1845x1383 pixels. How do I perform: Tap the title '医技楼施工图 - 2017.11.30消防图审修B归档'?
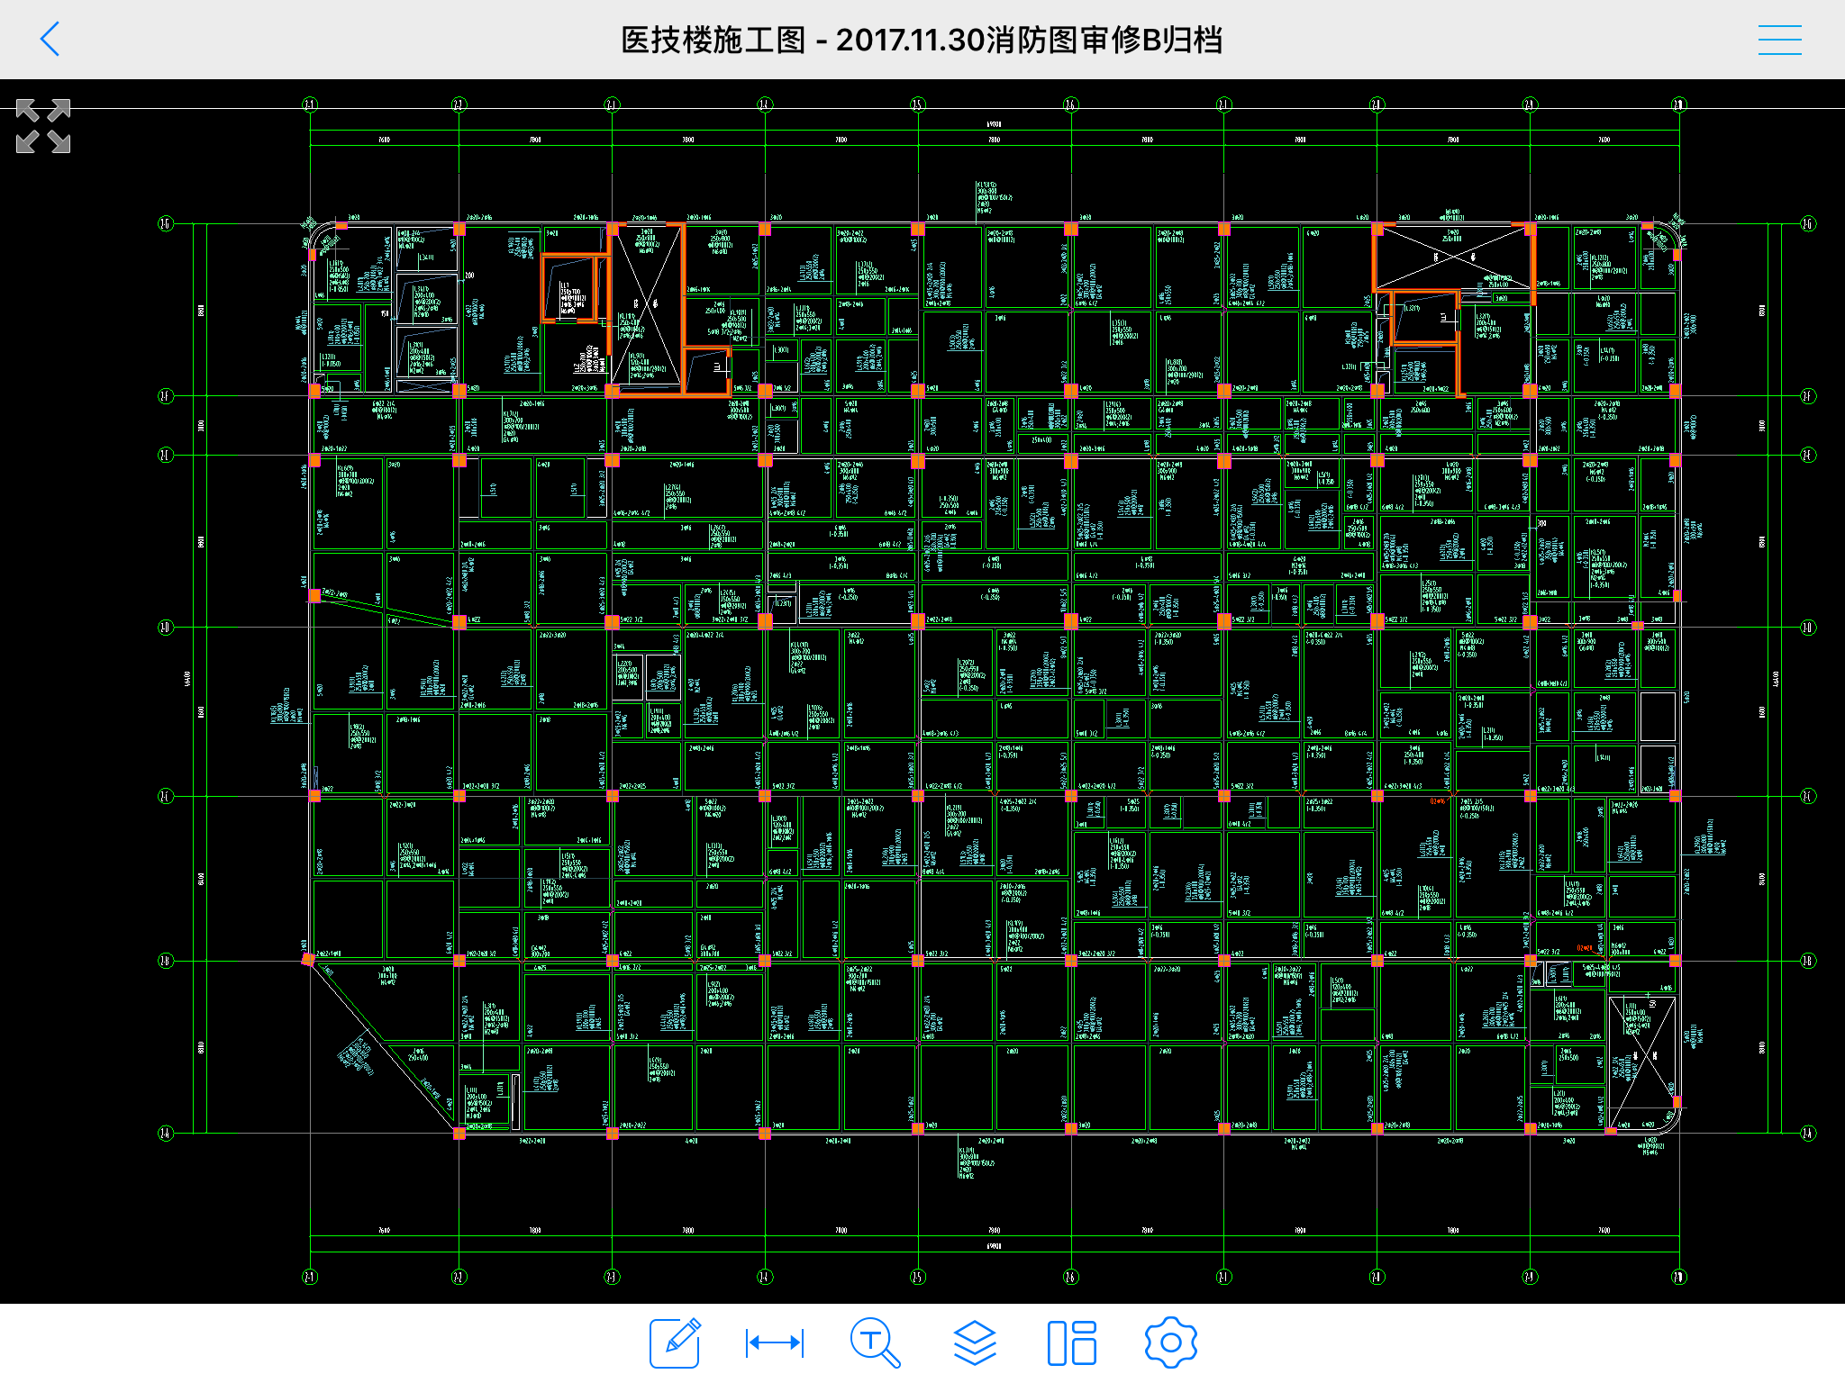click(x=922, y=40)
